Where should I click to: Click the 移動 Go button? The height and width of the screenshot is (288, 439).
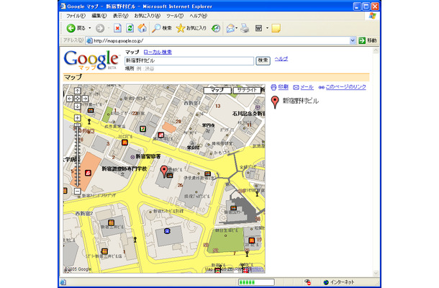point(368,40)
